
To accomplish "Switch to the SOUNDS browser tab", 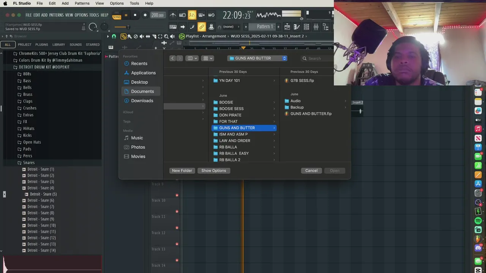I will pos(76,45).
